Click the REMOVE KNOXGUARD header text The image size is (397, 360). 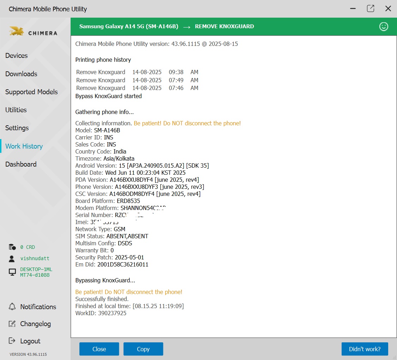(224, 26)
